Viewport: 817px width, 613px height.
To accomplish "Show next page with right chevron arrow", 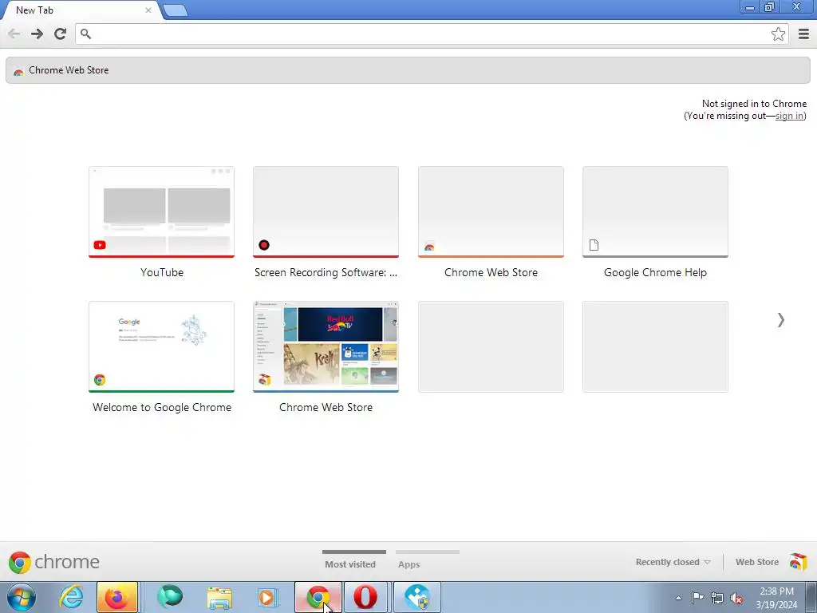I will pos(780,319).
